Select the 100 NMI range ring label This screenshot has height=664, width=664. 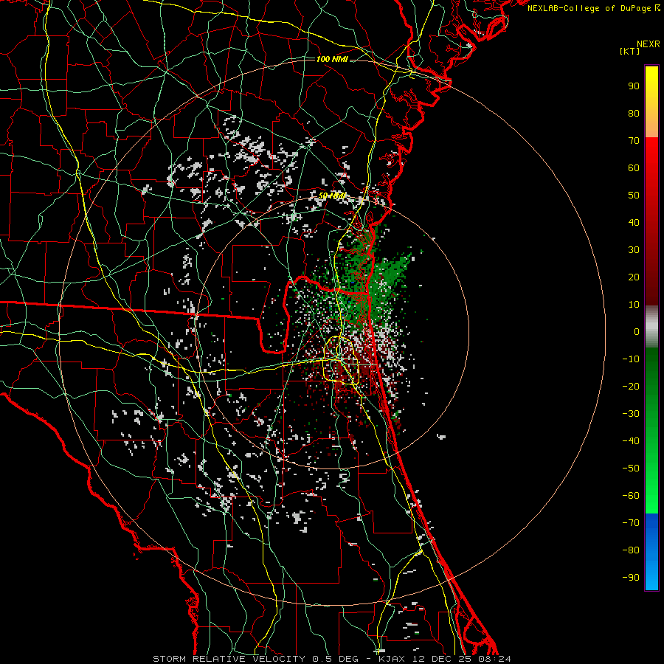tap(332, 59)
